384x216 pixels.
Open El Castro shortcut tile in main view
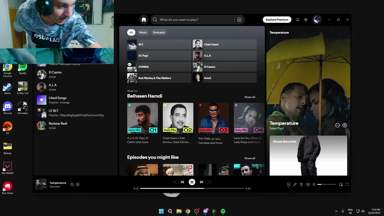[225, 67]
